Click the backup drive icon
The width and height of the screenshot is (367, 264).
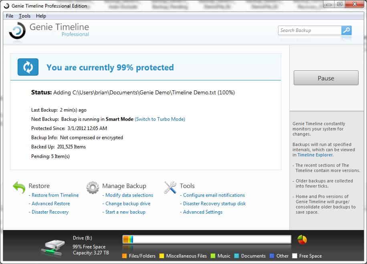click(53, 248)
